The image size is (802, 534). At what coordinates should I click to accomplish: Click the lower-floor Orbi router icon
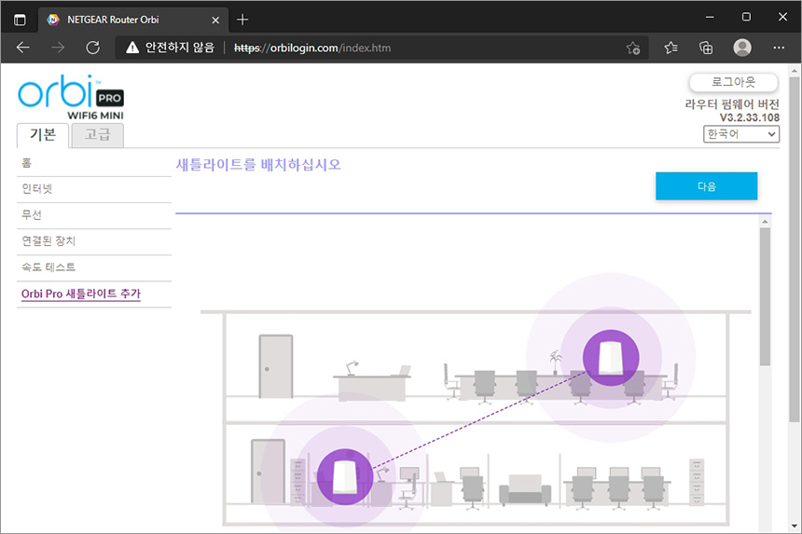(345, 477)
